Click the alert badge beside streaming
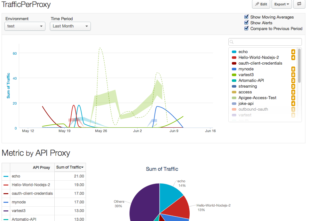Viewport: 323px width, 221px height. click(x=293, y=86)
